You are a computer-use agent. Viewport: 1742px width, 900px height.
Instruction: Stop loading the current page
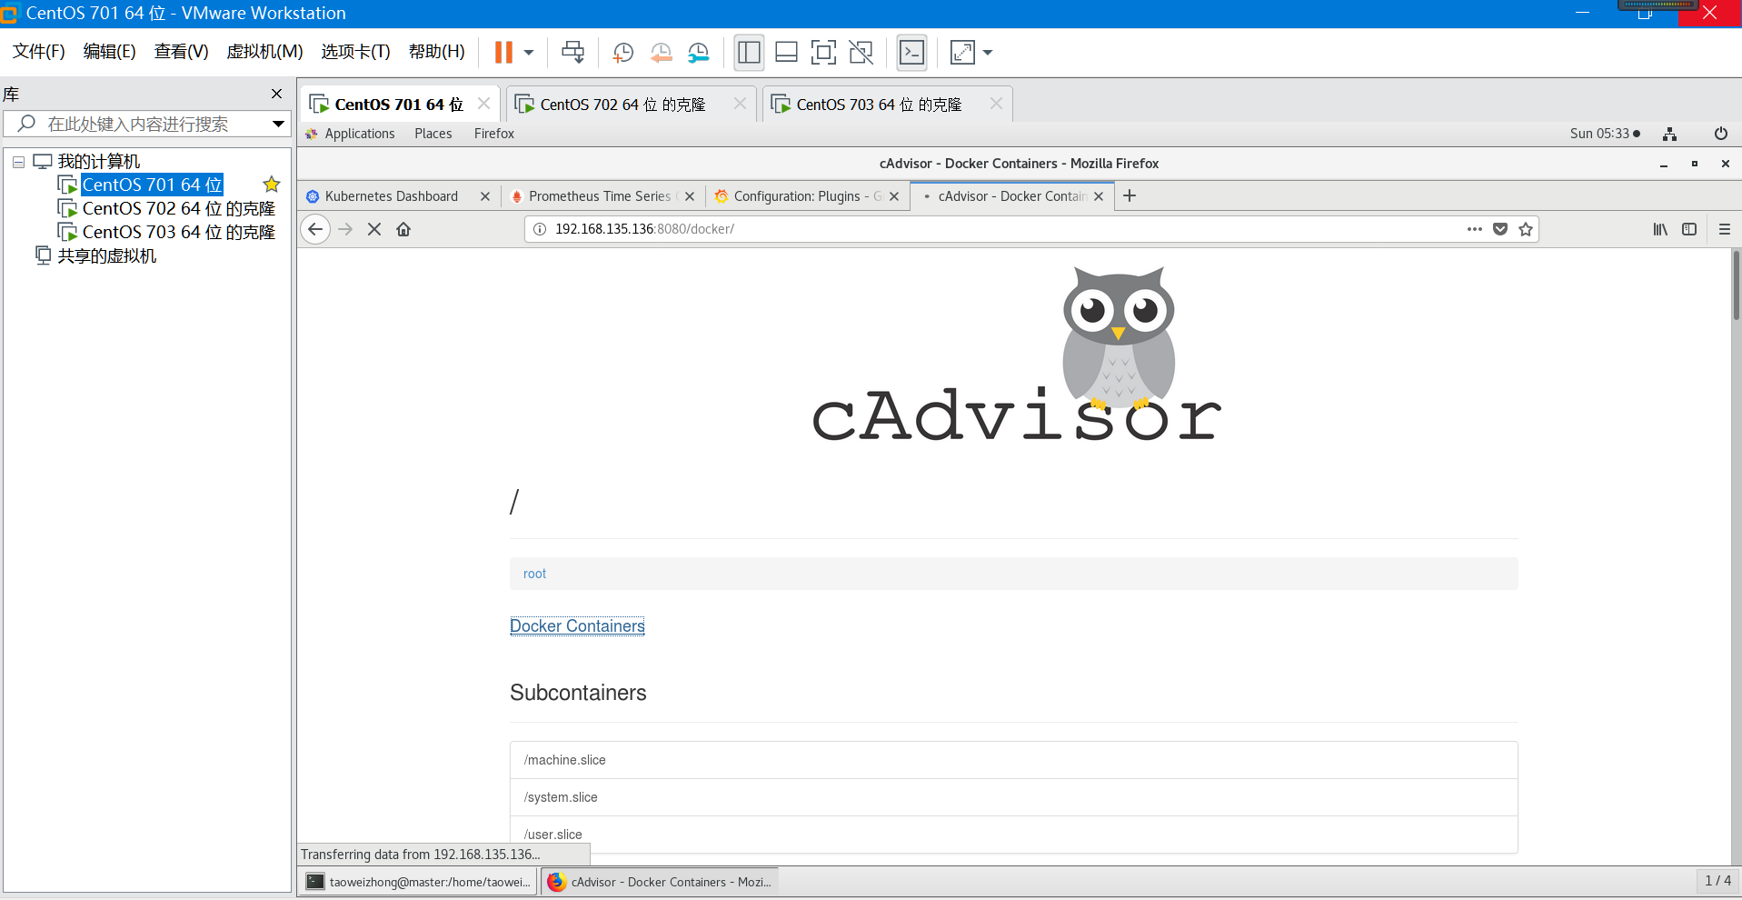374,229
